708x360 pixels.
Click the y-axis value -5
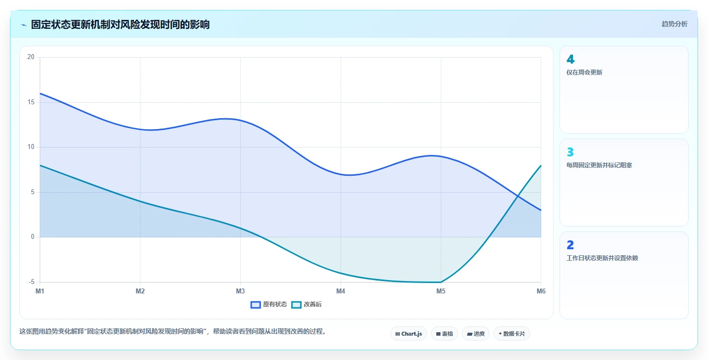point(31,282)
